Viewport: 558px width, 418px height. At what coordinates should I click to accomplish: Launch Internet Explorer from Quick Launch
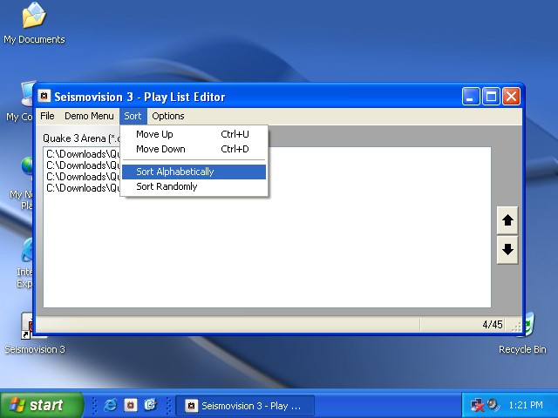(110, 405)
